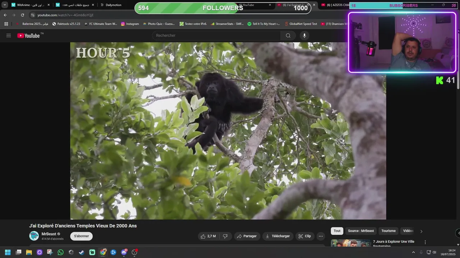The width and height of the screenshot is (460, 258).
Task: Open the Photo Quiz bookmark
Action: click(158, 24)
